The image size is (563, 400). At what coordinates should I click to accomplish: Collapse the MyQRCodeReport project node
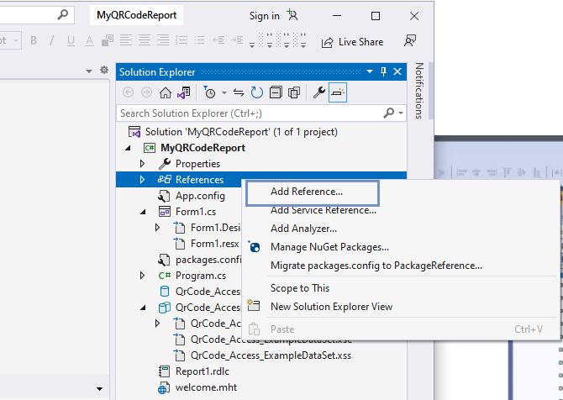click(128, 148)
